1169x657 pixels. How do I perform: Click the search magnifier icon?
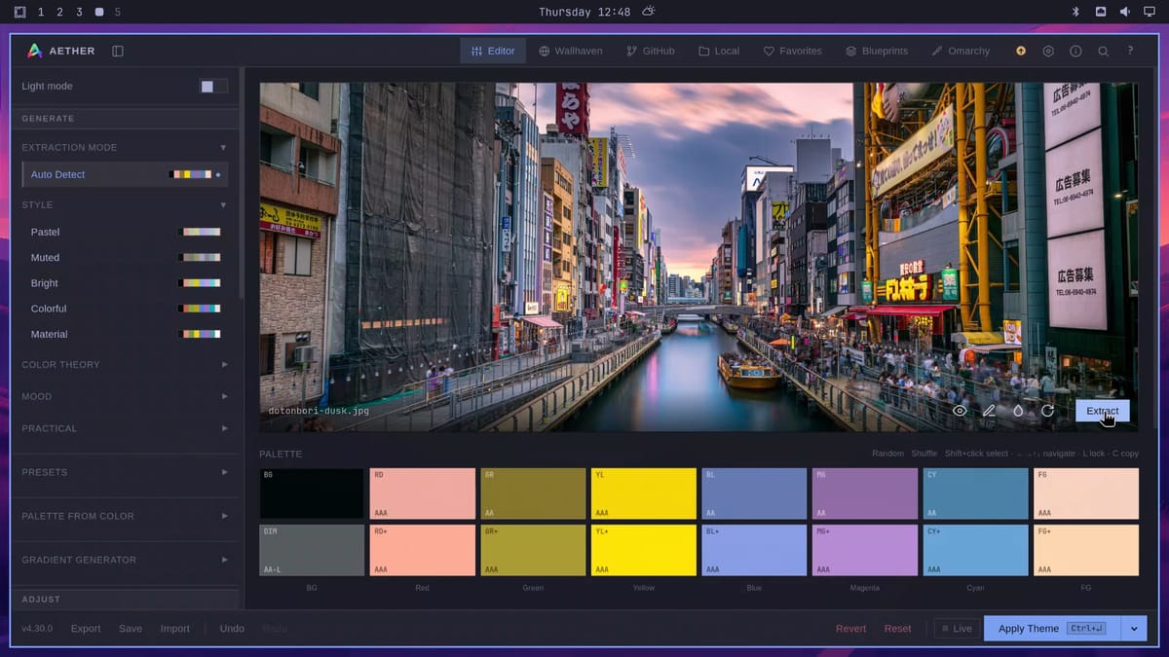(1103, 51)
